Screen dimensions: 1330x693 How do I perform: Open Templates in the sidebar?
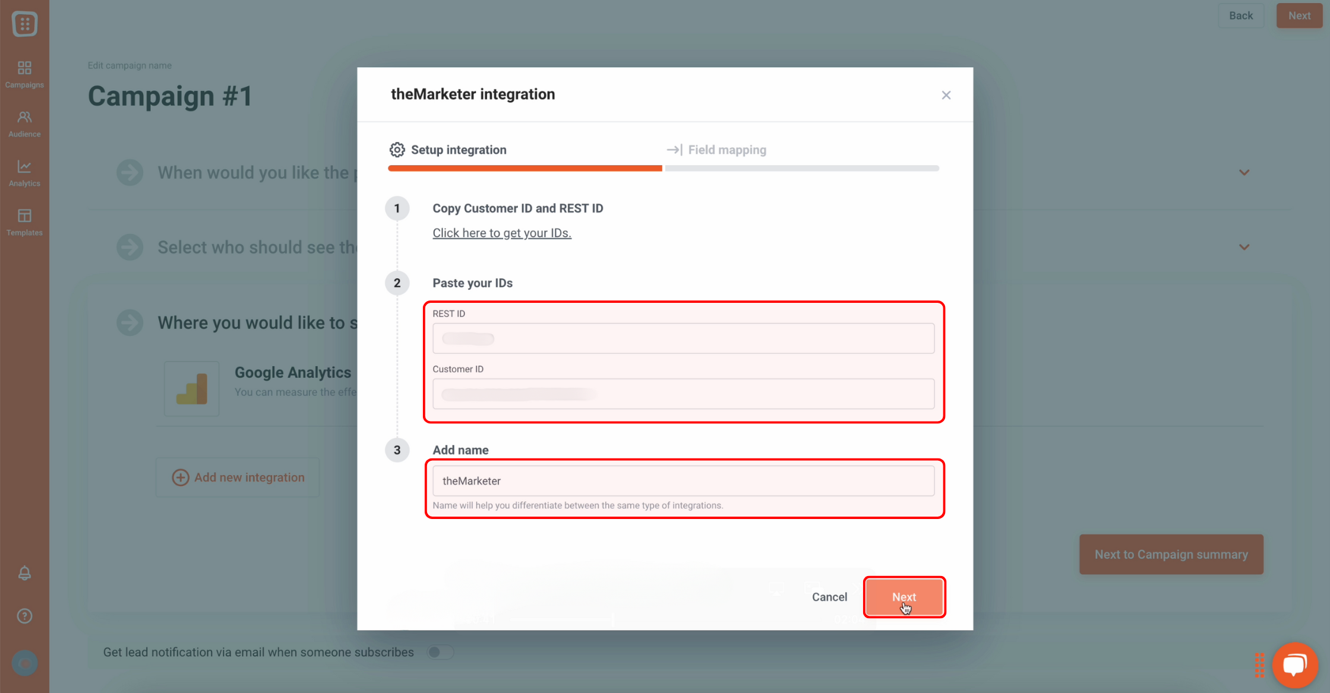coord(24,223)
